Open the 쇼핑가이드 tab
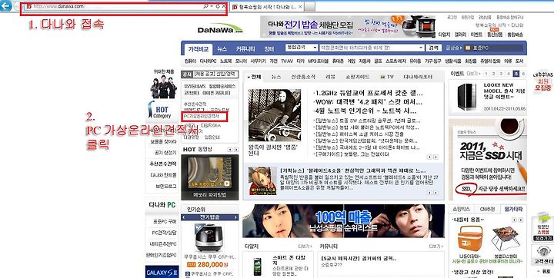Viewport: 554px width, 278px height. pos(358,77)
